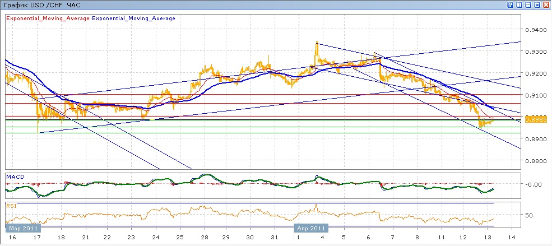This screenshot has height=246, width=552.
Task: Click the red Exponential_Moving_Average legend label
Action: [48, 18]
